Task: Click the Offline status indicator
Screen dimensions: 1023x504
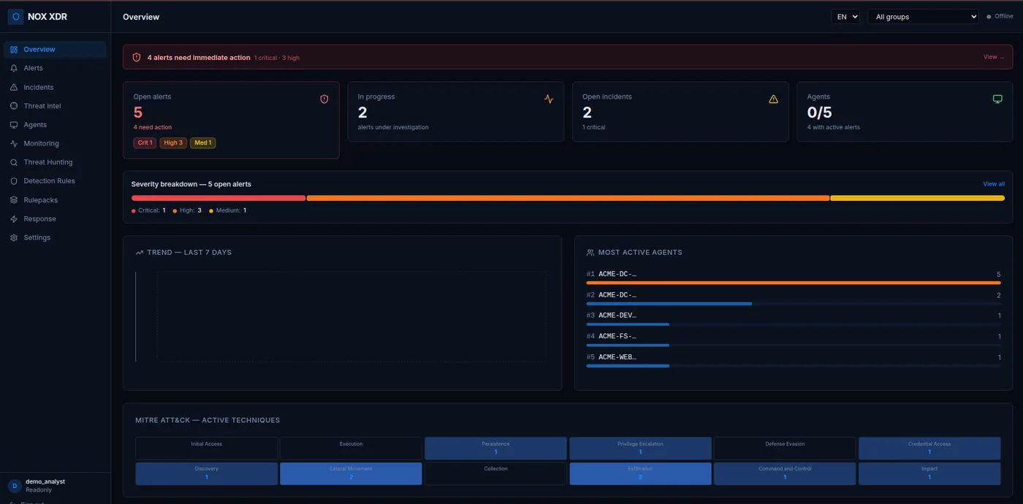Action: [1000, 16]
